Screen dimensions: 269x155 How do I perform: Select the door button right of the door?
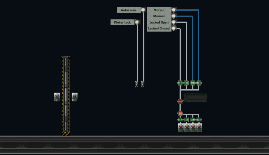pyautogui.click(x=75, y=97)
